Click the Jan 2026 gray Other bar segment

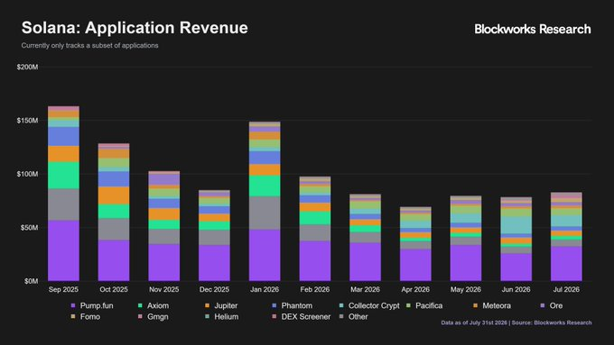265,213
